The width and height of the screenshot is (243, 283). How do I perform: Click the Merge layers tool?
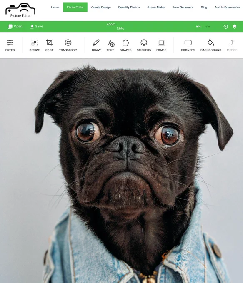click(232, 45)
